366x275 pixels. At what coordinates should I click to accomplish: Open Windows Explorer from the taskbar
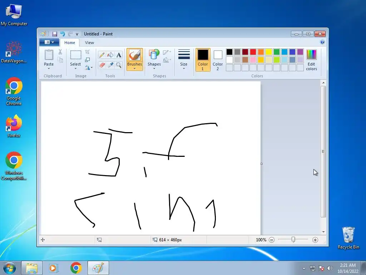coord(32,268)
